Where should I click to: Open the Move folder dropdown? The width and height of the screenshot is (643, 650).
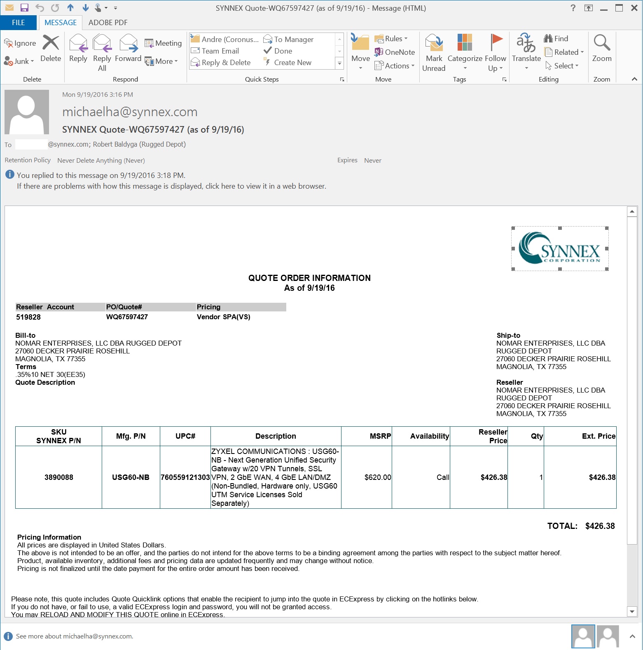pos(360,53)
